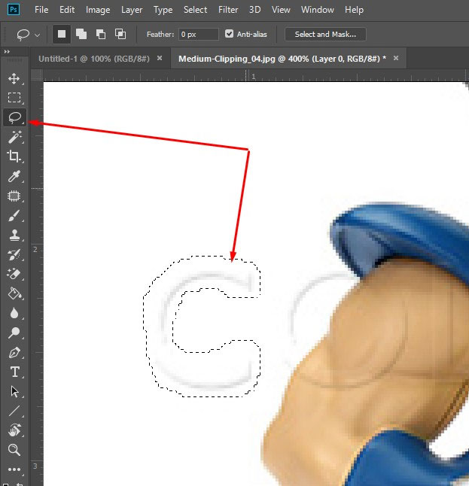Image resolution: width=469 pixels, height=486 pixels.
Task: Close the Untitled-1 document tab
Action: [160, 58]
